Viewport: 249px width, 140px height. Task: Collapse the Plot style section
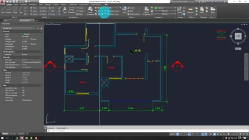41,57
